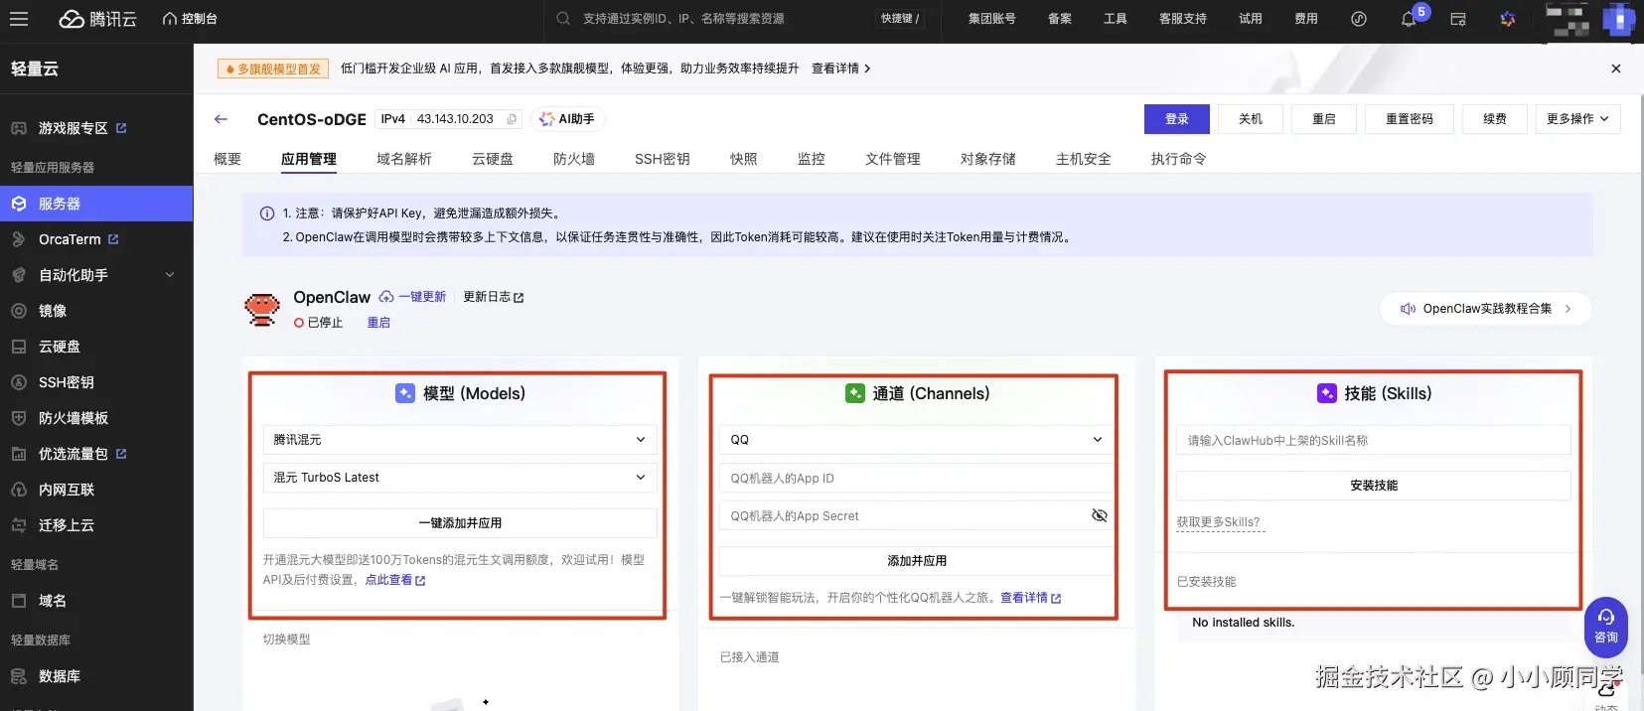
Task: Open the 腾讯混元 model provider dropdown
Action: point(460,440)
